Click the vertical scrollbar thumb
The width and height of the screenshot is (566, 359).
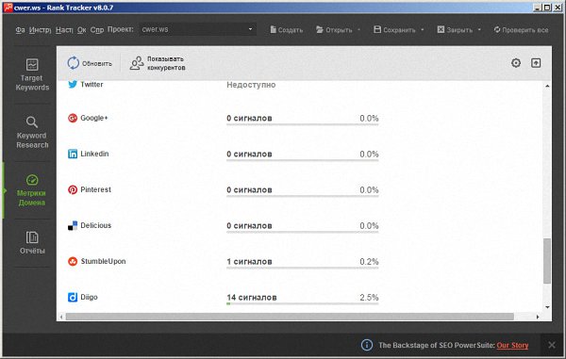coord(547,261)
